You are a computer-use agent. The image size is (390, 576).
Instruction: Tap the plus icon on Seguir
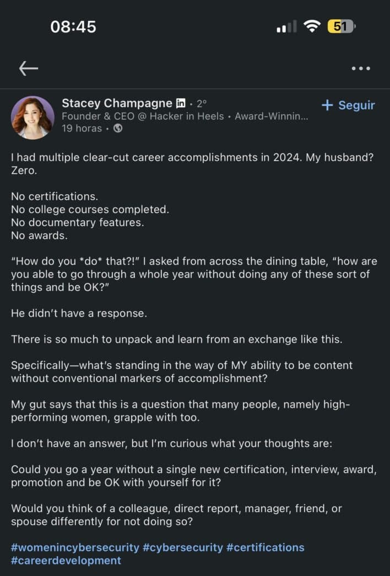327,105
